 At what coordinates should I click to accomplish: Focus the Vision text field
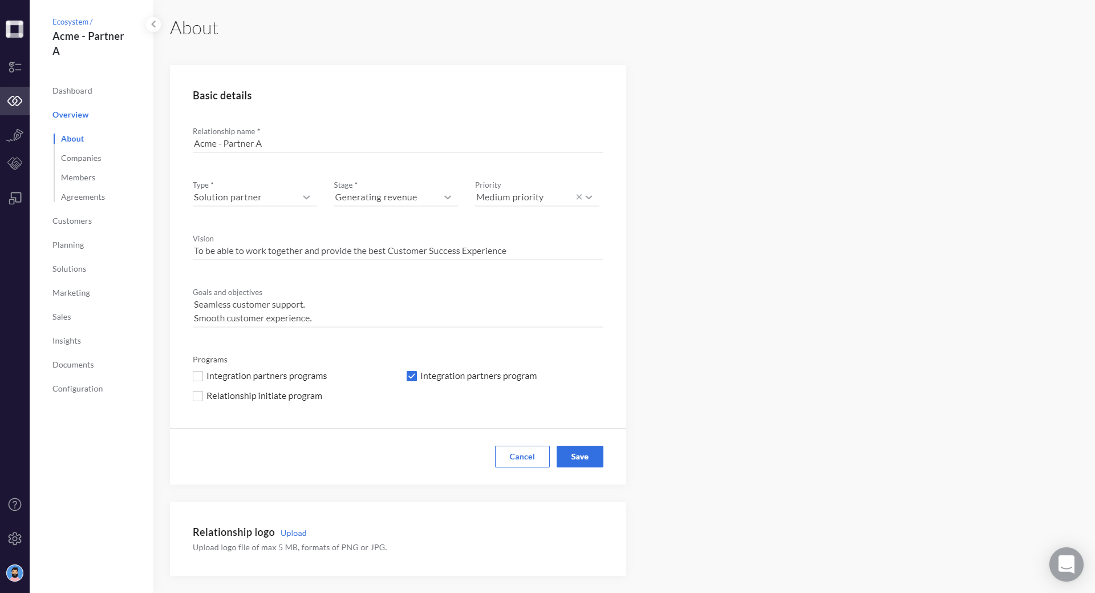pyautogui.click(x=398, y=251)
